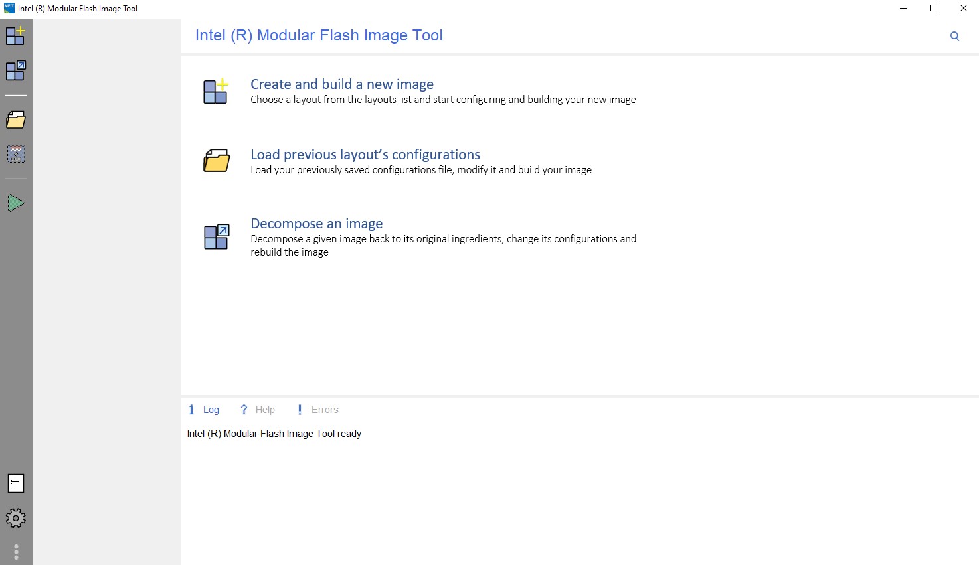Click the sidebar decompose image icon

point(15,70)
